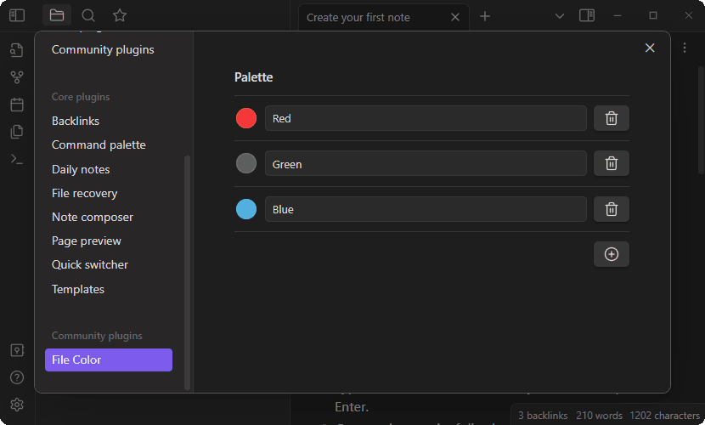Click the settings sidebar scrollbar

[187, 273]
